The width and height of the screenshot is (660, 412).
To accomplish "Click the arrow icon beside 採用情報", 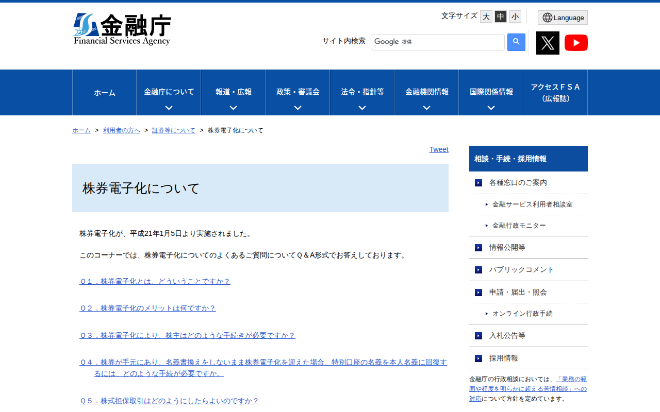I will (x=478, y=358).
